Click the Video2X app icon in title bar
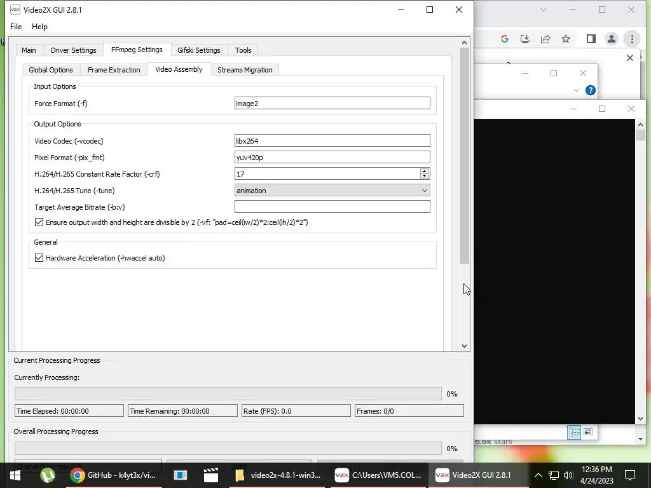The image size is (651, 488). point(15,10)
